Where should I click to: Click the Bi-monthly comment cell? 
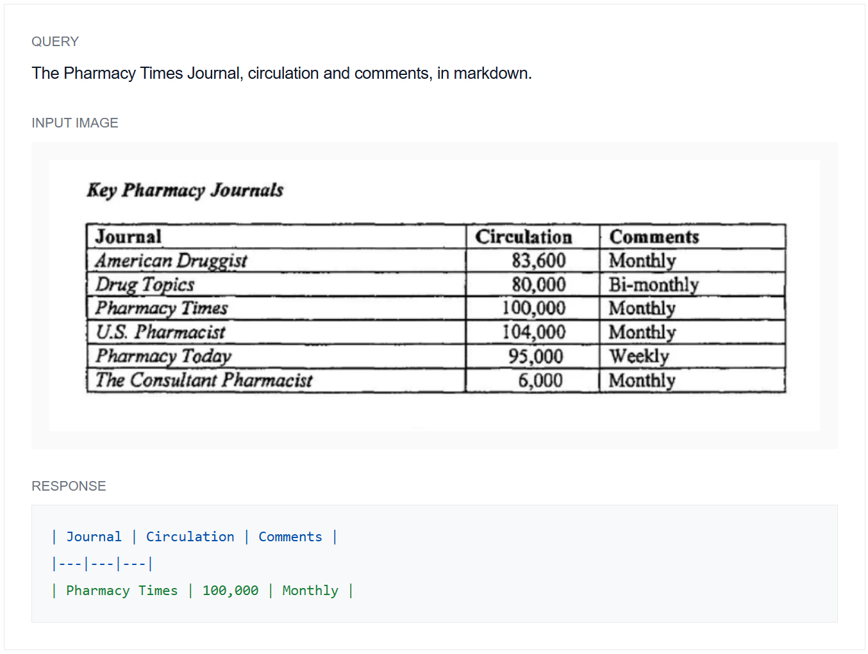pyautogui.click(x=653, y=284)
